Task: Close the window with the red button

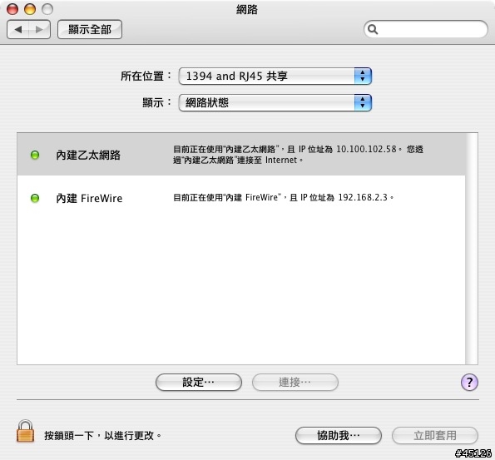Action: point(12,9)
